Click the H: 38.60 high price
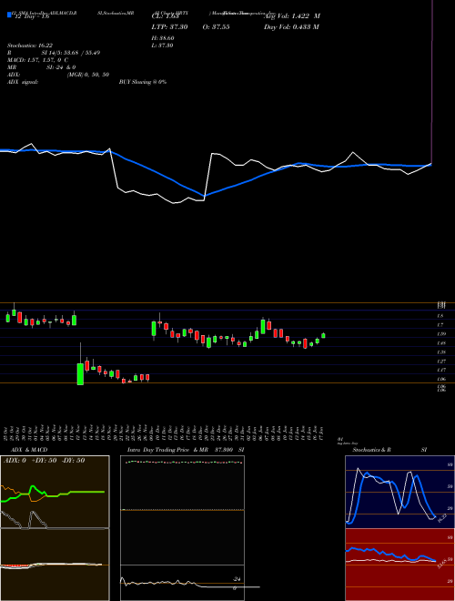This screenshot has width=455, height=601. pyautogui.click(x=163, y=38)
